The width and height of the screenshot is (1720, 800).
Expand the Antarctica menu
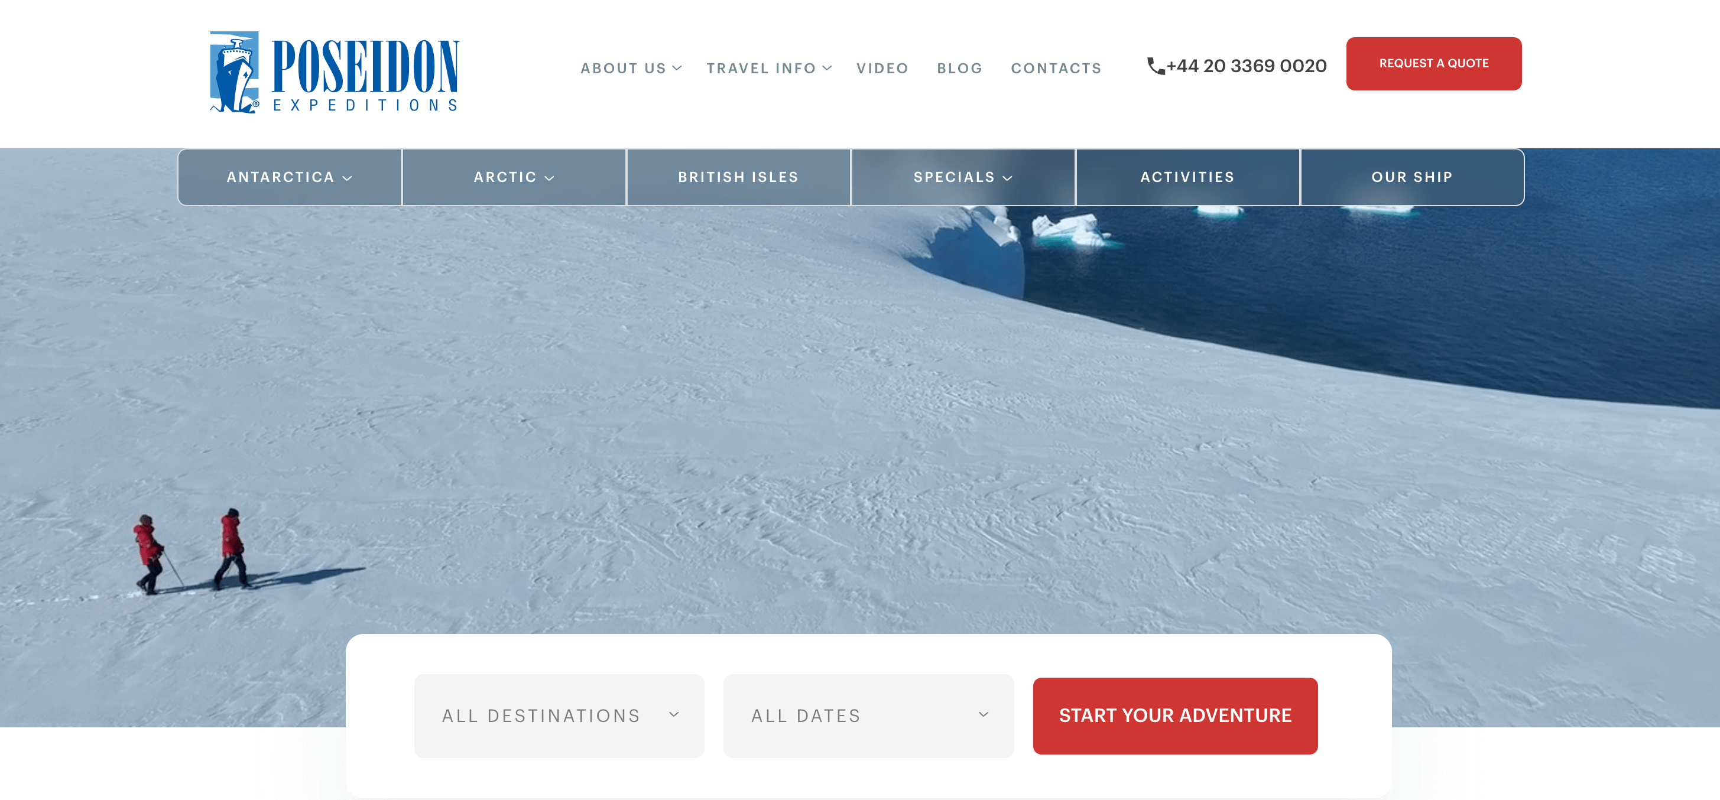point(290,177)
